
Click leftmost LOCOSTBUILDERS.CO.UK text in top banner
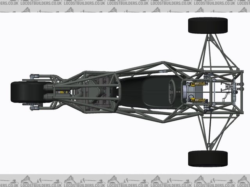41,3
